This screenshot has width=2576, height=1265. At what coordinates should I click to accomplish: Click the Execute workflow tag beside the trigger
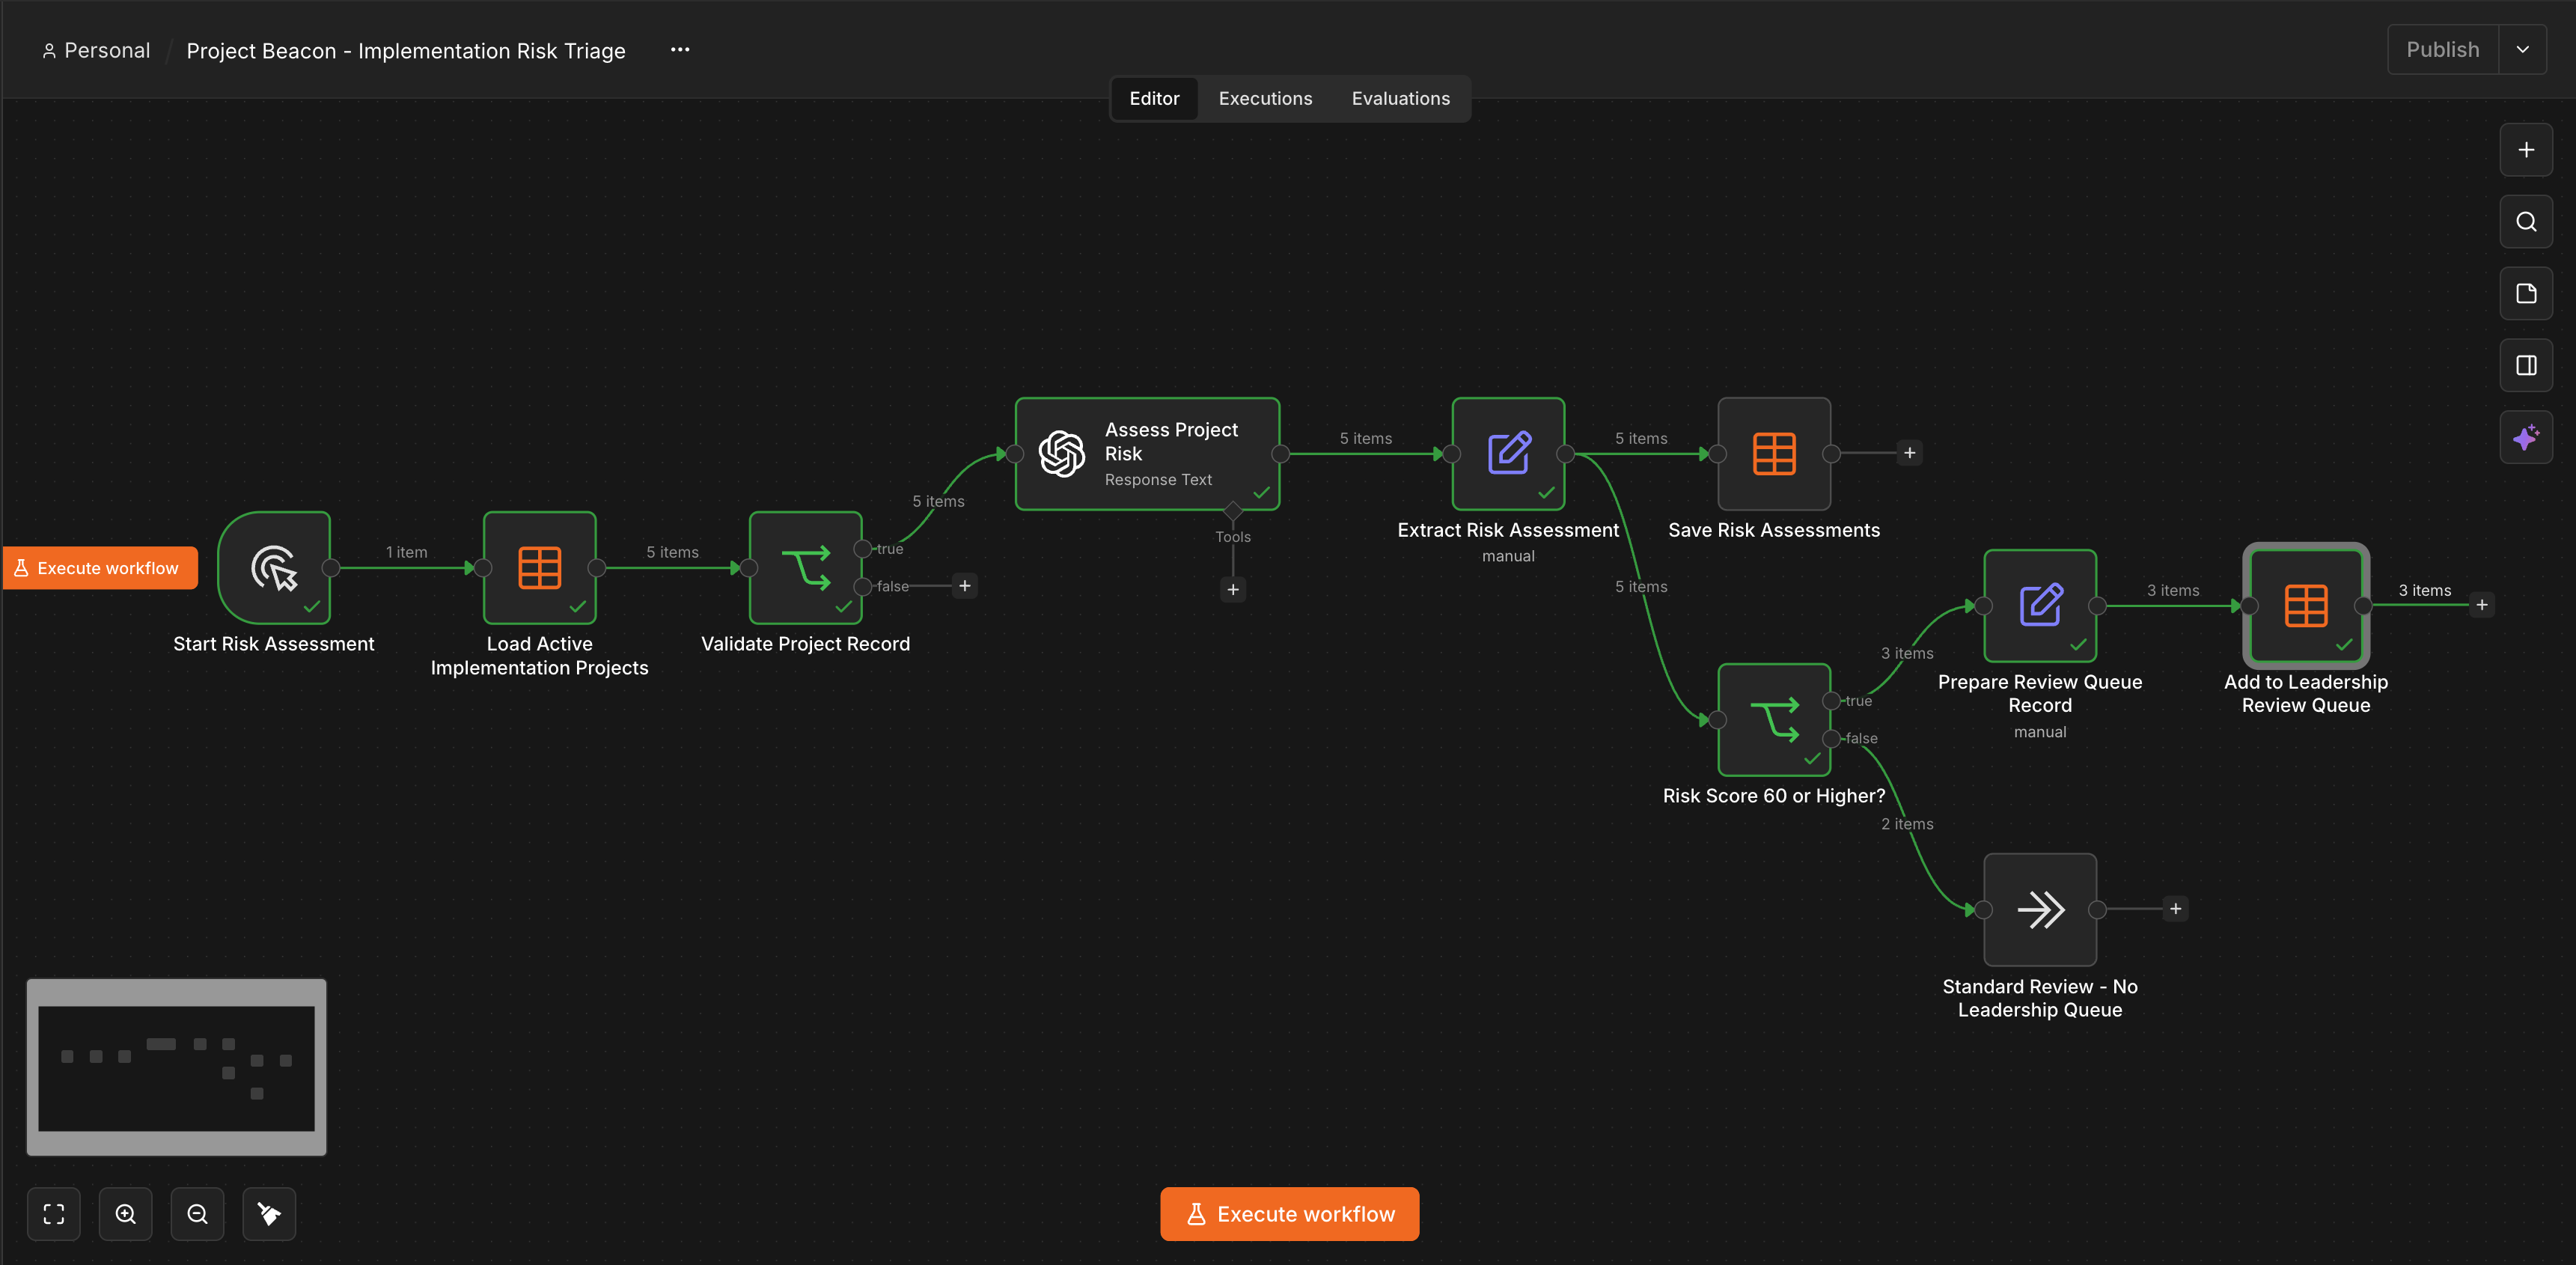[x=100, y=568]
